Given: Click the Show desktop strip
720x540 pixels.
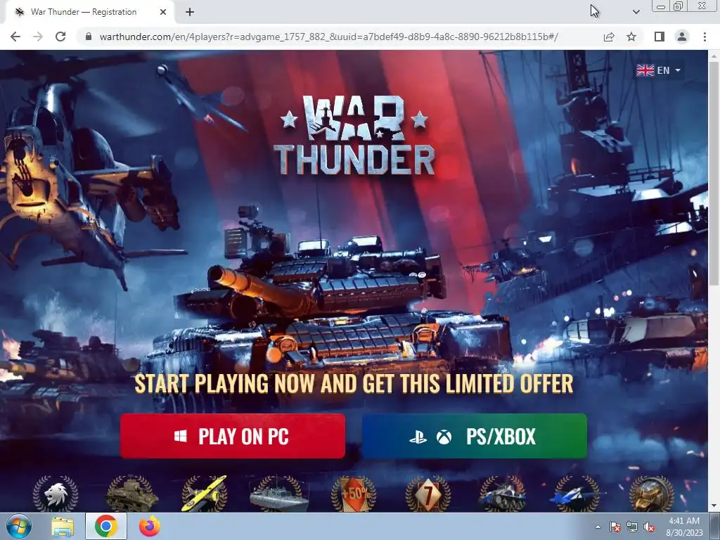Looking at the screenshot, I should point(715,526).
